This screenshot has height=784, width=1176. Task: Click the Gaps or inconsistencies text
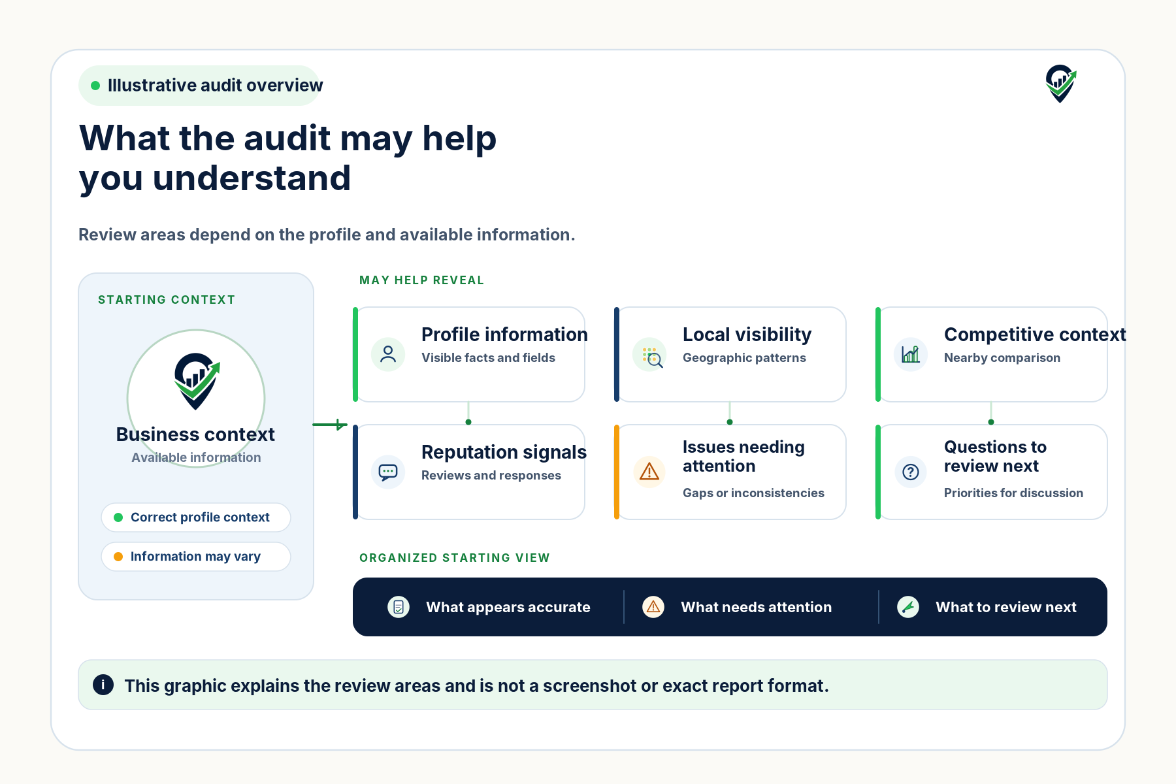pos(753,493)
